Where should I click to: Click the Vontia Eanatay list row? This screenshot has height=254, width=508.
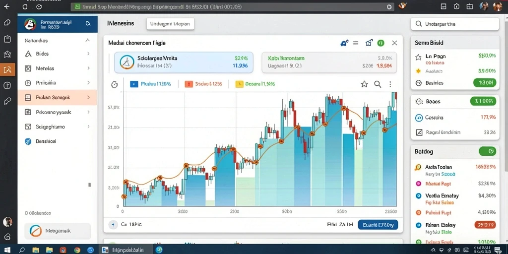coord(455,199)
